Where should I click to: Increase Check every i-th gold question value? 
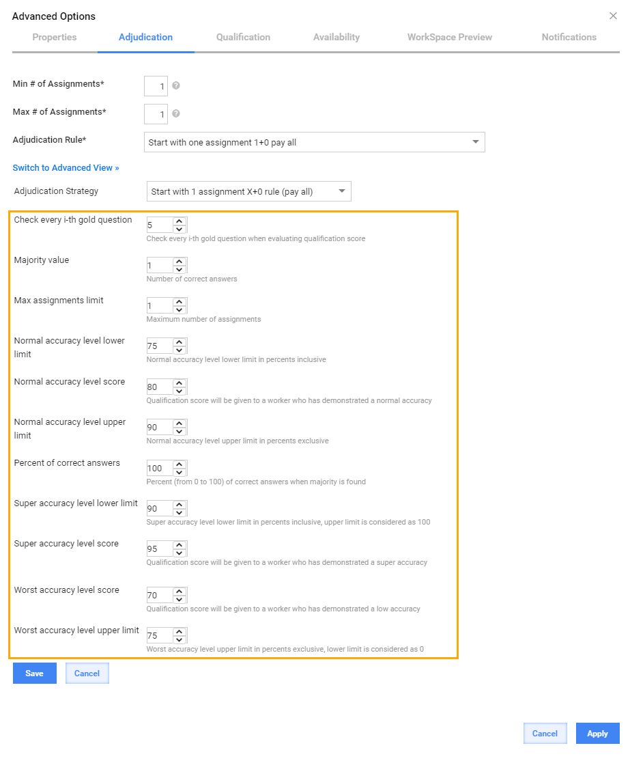coord(180,221)
